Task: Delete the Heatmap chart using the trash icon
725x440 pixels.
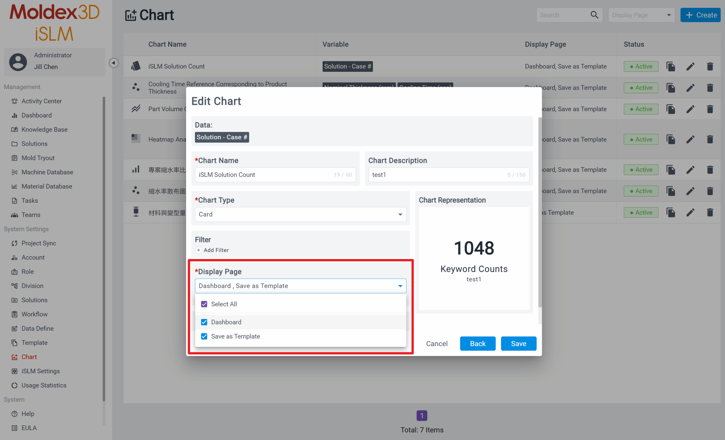Action: (710, 139)
